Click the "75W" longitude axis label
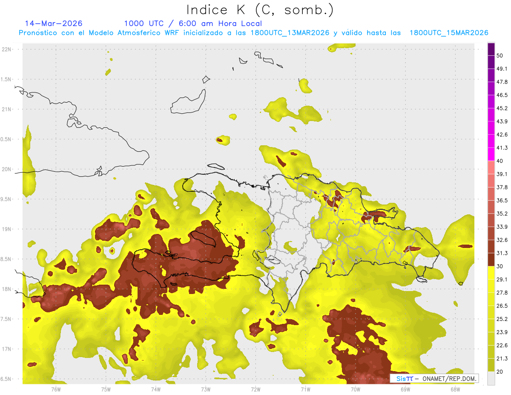511x395 pixels. (106, 389)
